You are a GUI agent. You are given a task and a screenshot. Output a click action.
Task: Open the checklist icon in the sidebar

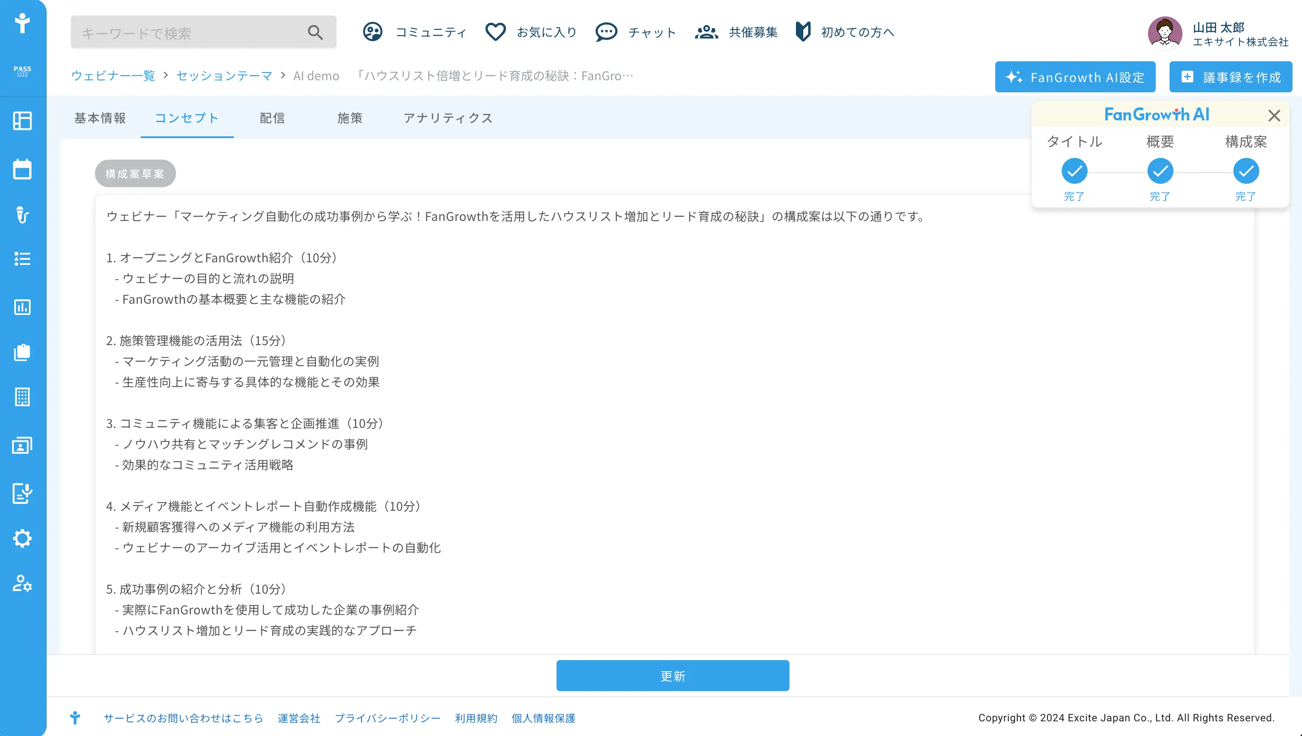(x=22, y=259)
